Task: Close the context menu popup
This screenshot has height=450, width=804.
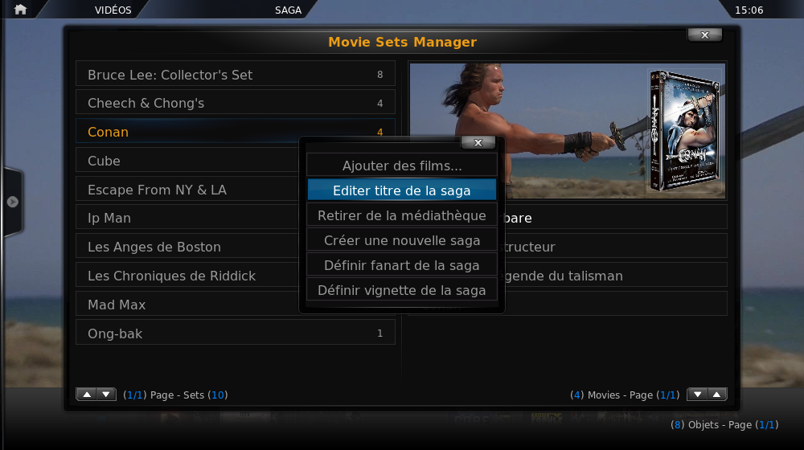Action: click(x=478, y=142)
